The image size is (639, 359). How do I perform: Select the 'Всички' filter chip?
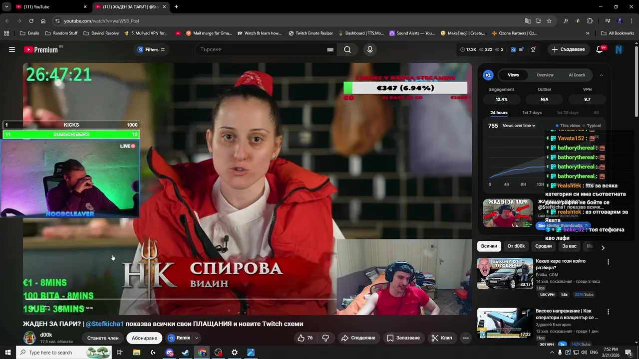tap(489, 246)
